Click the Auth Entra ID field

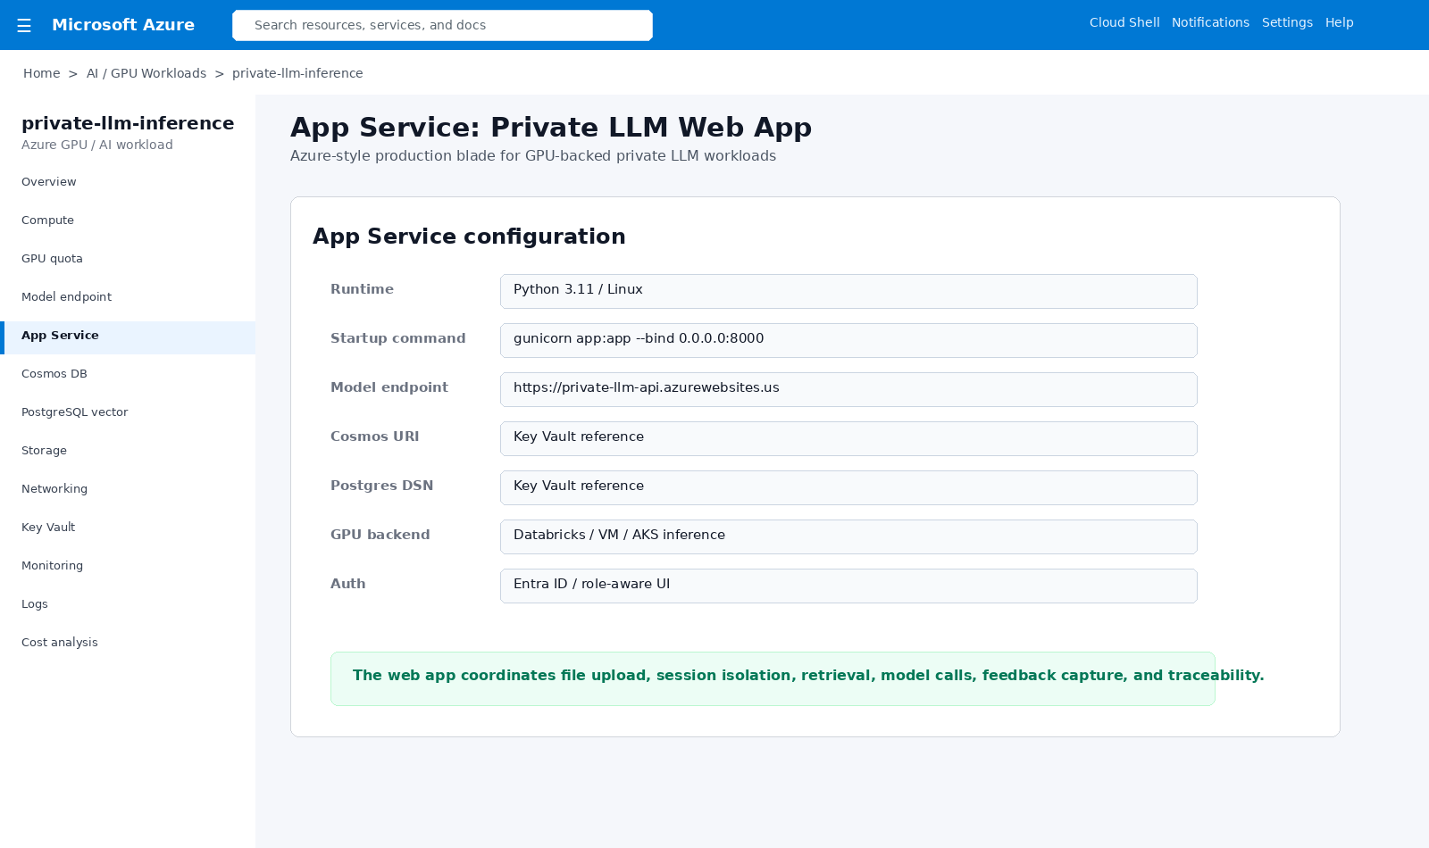click(848, 586)
